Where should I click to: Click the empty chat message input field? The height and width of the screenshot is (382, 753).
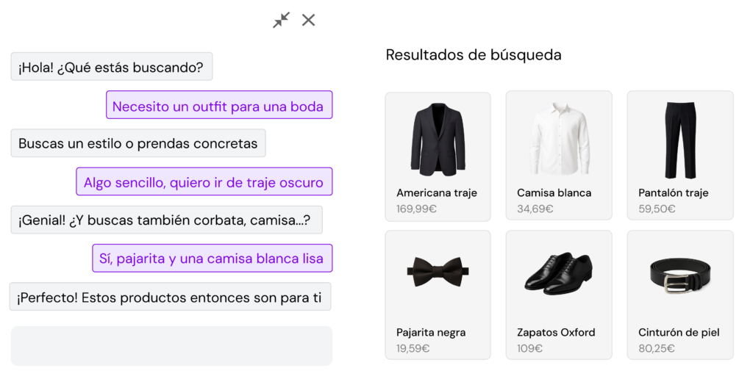pos(171,345)
